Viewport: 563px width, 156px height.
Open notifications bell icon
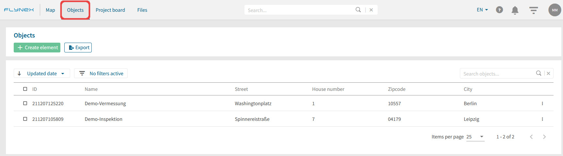pos(515,10)
